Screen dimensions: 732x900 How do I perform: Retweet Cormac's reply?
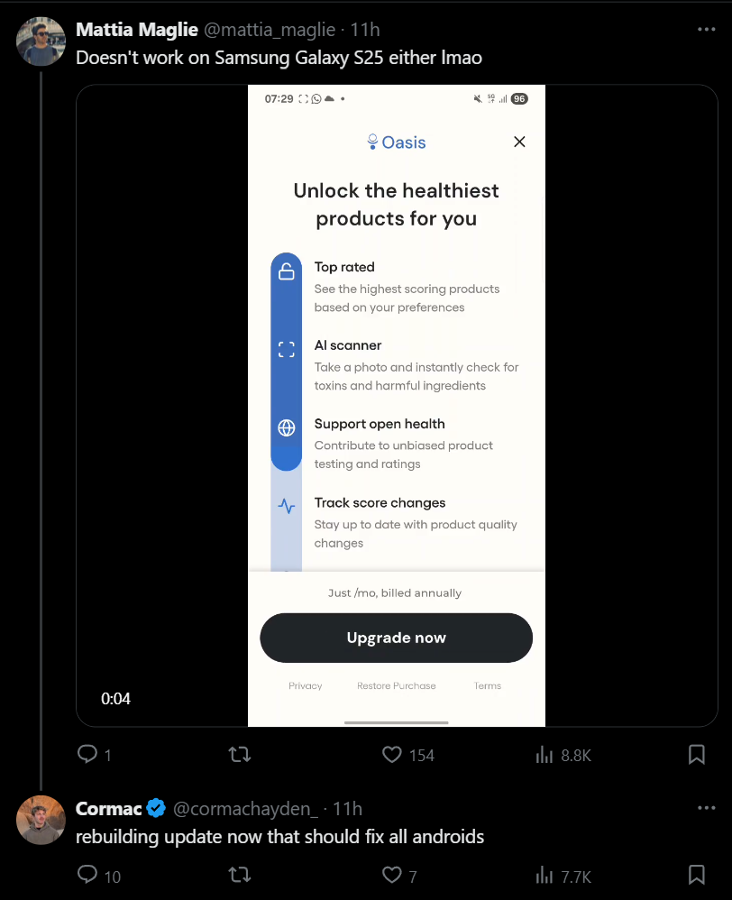pyautogui.click(x=240, y=876)
